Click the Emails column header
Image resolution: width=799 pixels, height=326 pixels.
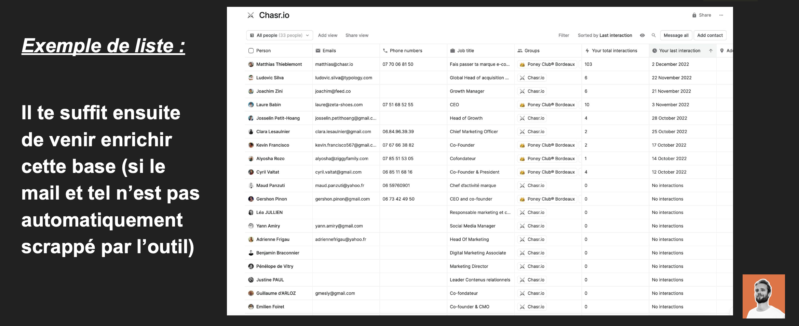(346, 51)
